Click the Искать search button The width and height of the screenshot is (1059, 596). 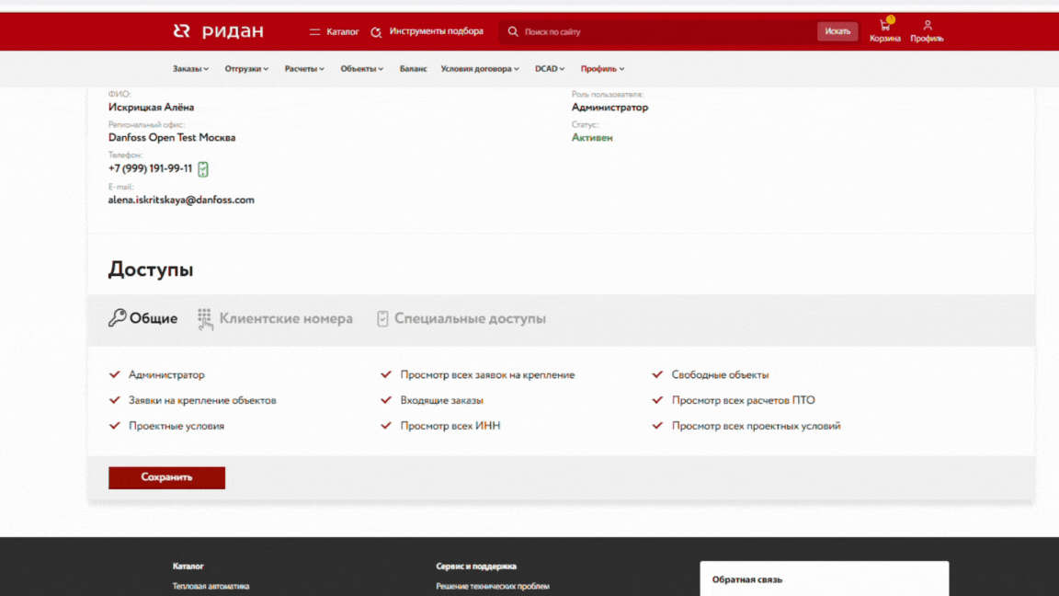point(837,30)
